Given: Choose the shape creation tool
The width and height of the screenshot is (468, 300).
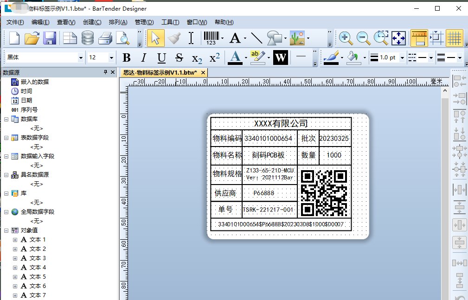Looking at the screenshot, I should 274,38.
